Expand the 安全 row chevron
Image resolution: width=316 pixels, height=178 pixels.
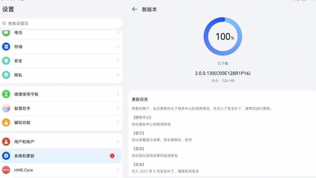click(118, 61)
